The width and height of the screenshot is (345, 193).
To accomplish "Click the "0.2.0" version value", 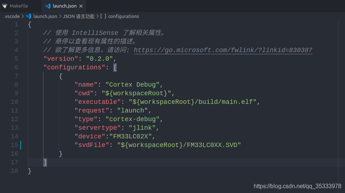I will pyautogui.click(x=100, y=59).
